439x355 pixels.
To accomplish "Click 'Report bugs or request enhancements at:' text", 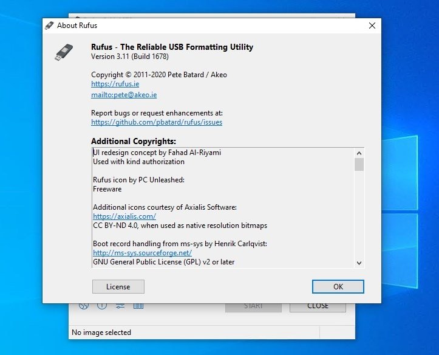I will click(157, 113).
